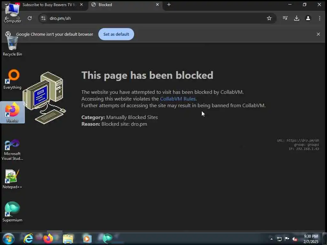
Task: Open Internet Explorer from taskbar
Action: 28,239
